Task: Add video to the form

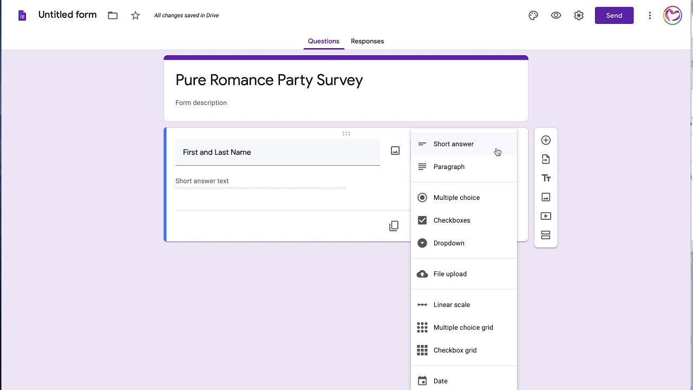Action: [x=546, y=216]
